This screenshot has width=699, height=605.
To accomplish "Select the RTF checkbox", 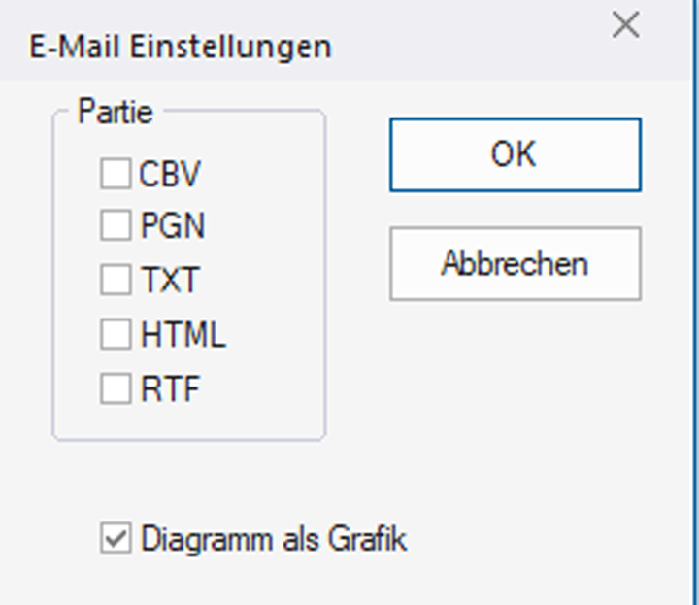I will 116,389.
